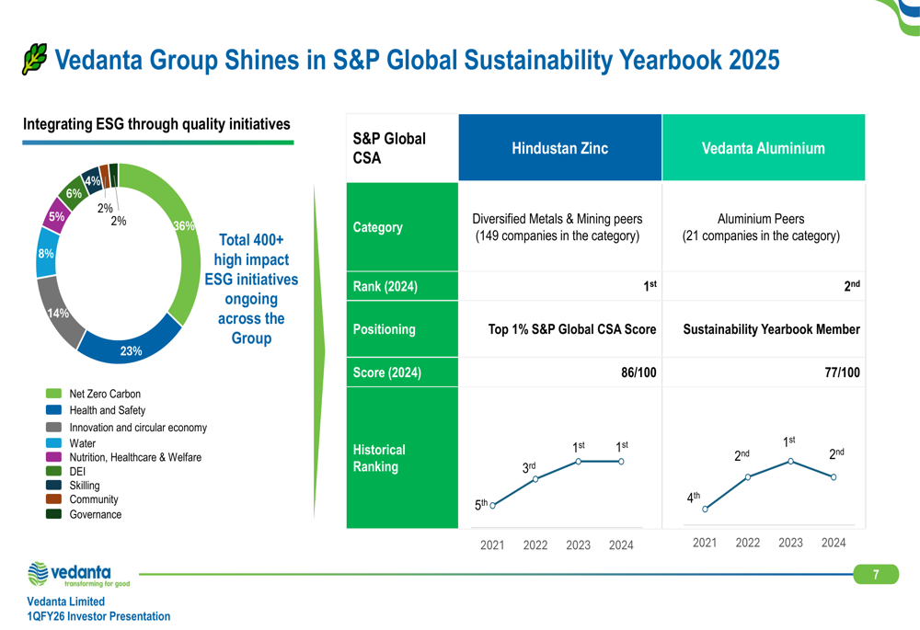Pick the Water legend color swatch
Viewport: 920px width, 630px height.
53,443
